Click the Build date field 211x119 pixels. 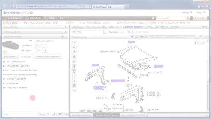(41, 46)
